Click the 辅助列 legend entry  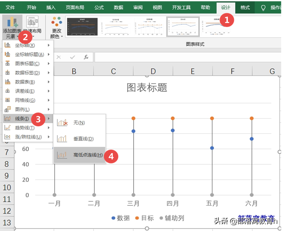tap(172, 218)
